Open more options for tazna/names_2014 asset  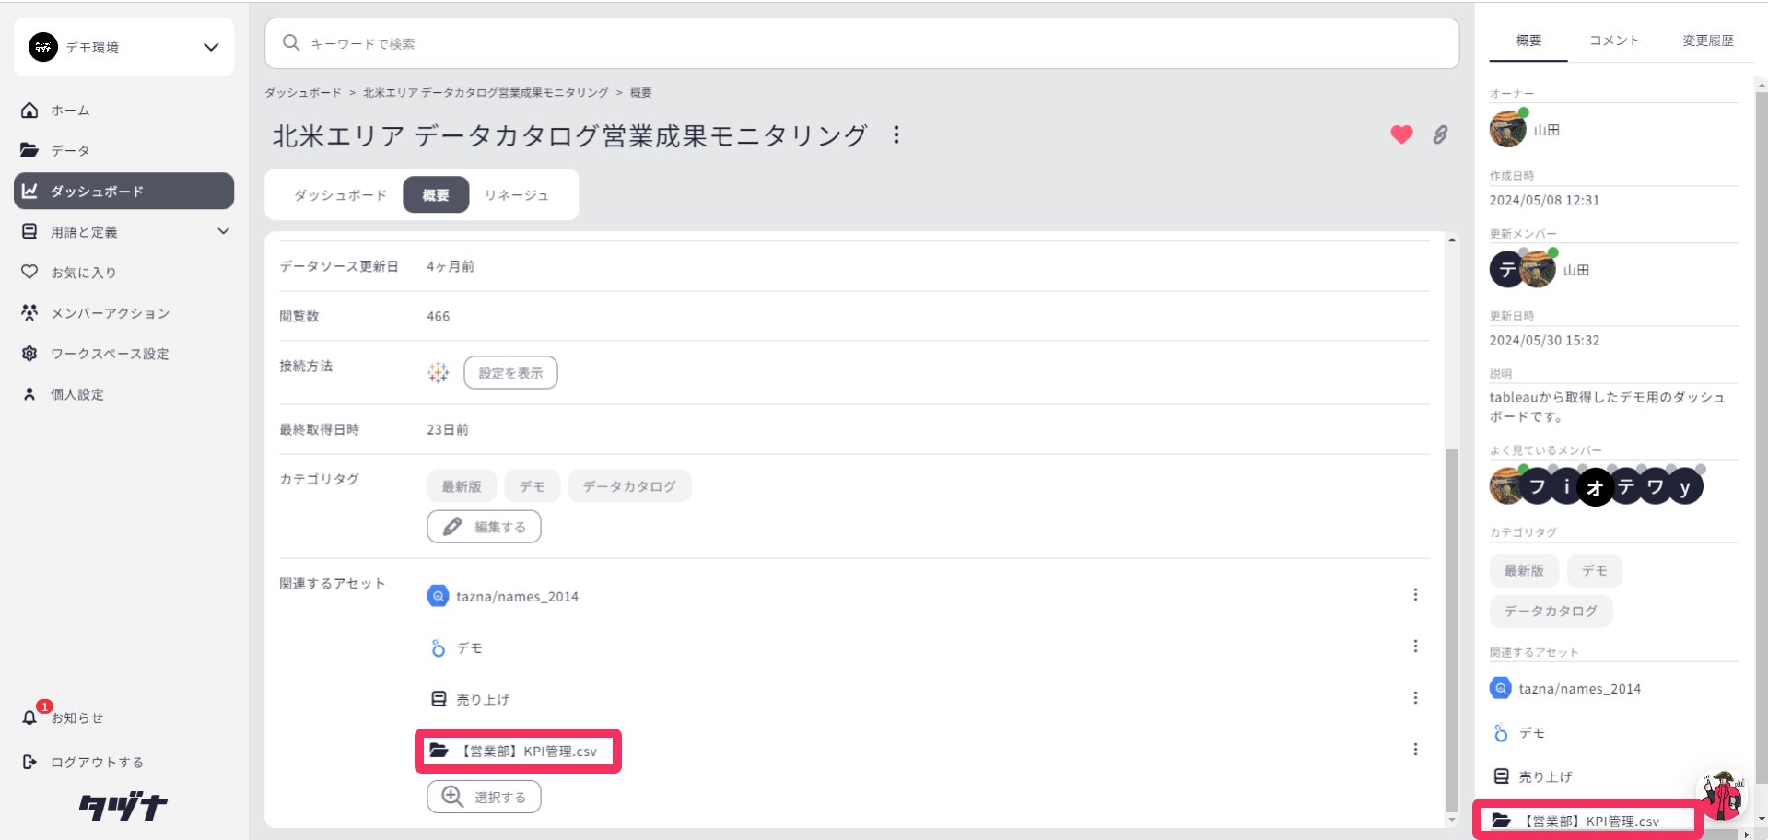[1415, 595]
